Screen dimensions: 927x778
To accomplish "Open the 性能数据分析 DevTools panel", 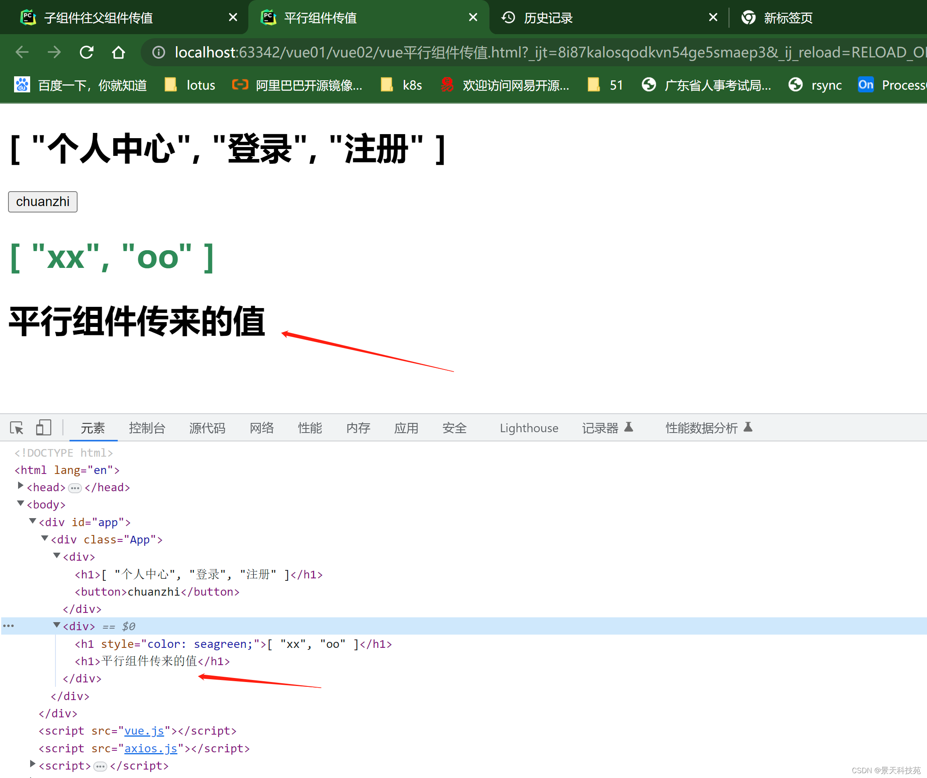I will [x=708, y=428].
